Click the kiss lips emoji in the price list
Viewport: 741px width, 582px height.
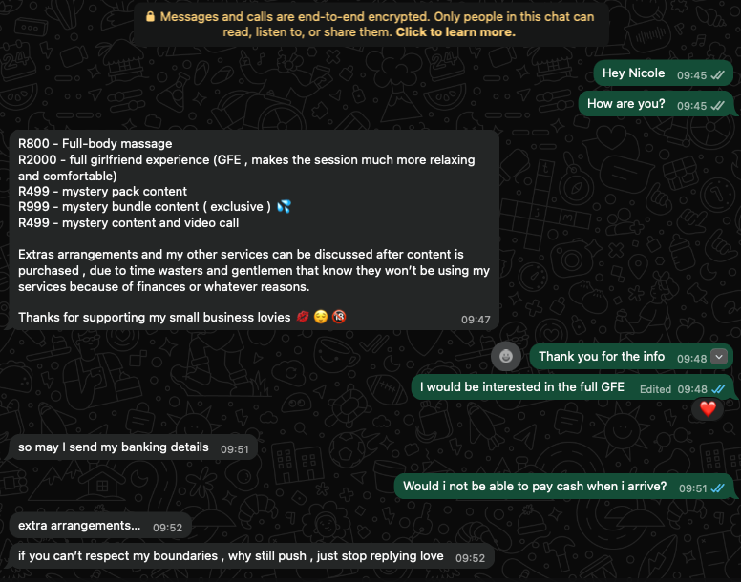(x=303, y=318)
